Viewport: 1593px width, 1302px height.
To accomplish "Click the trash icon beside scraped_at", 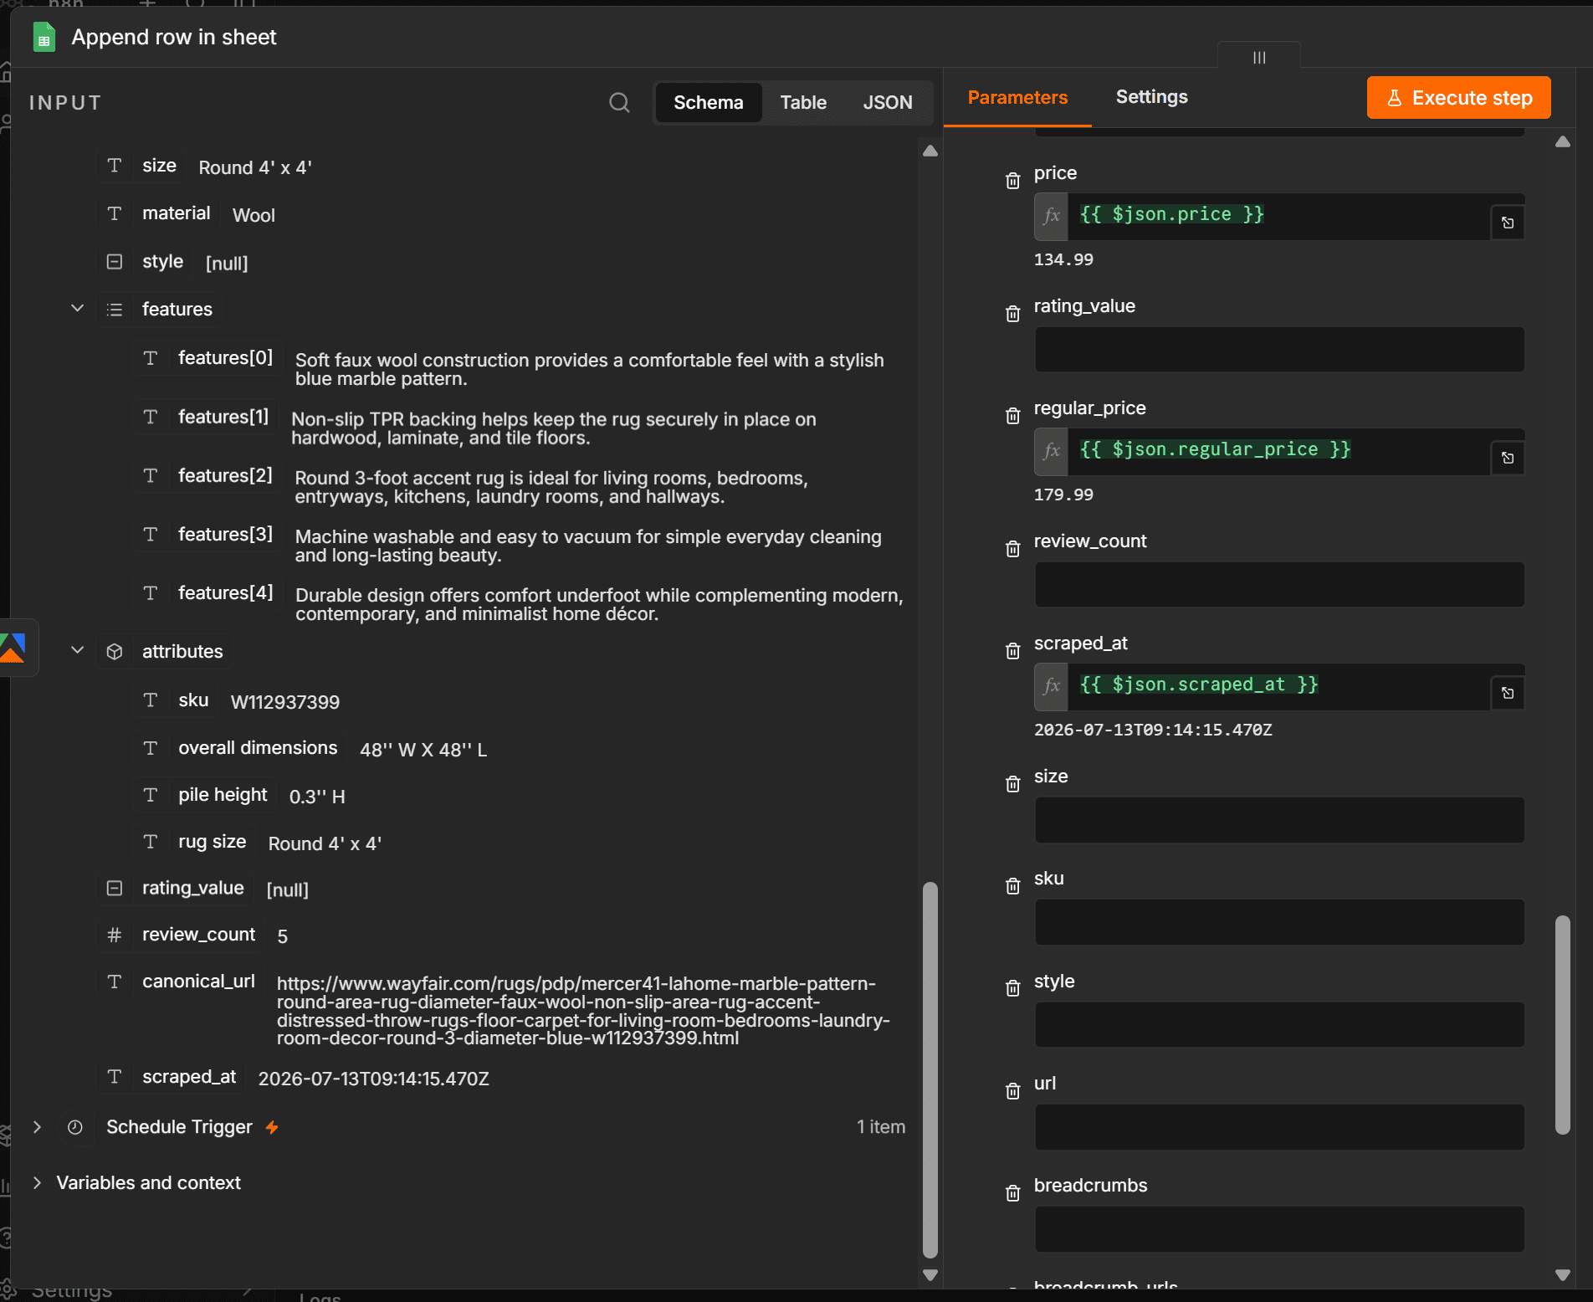I will (1012, 651).
